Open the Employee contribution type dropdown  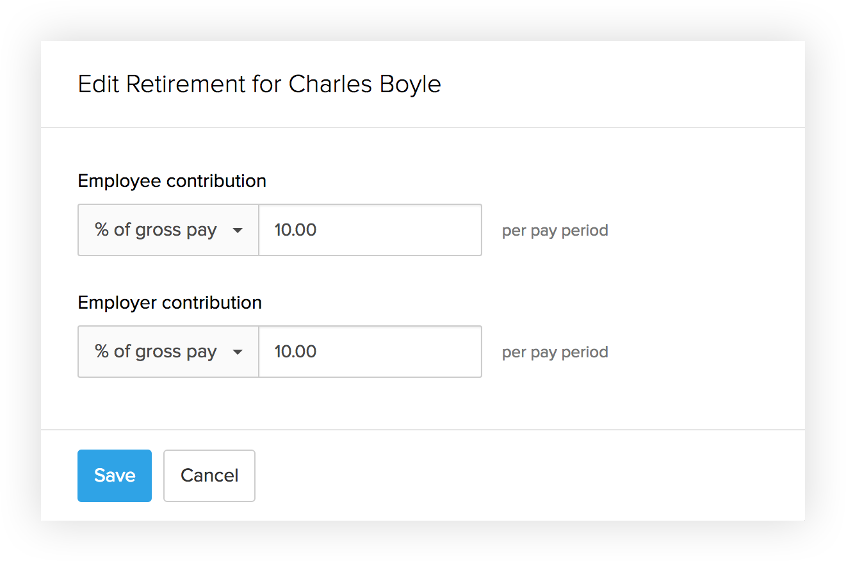[168, 230]
